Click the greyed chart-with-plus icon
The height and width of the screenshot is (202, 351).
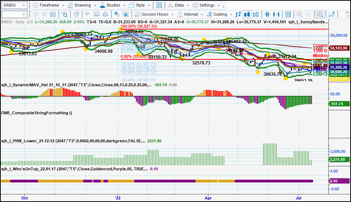pos(35,14)
